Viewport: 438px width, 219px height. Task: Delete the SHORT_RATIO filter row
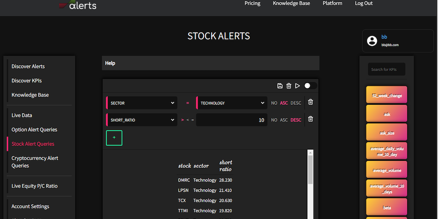pyautogui.click(x=311, y=119)
